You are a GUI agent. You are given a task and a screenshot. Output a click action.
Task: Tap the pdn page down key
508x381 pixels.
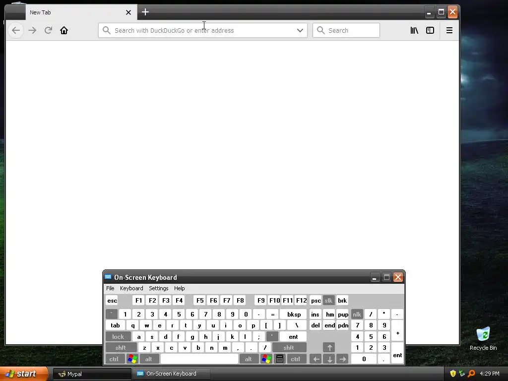[343, 325]
